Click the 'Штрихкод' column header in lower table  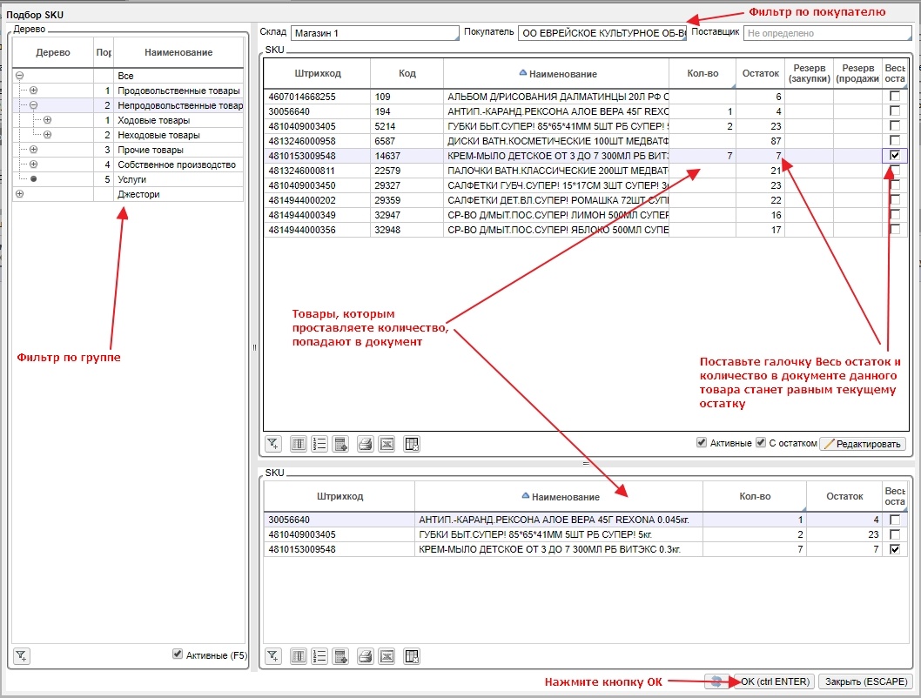pos(340,496)
